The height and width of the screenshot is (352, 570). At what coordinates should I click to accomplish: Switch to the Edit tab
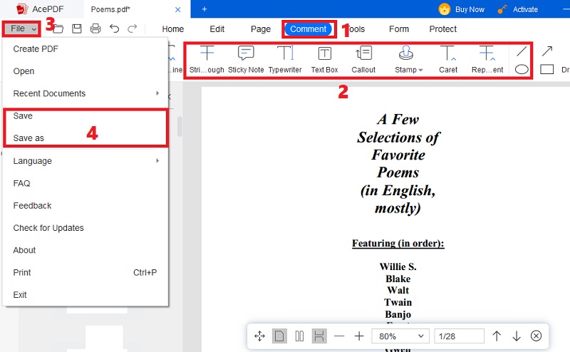click(217, 29)
